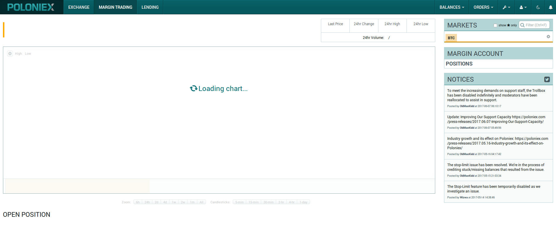Go to the Lending tab
The image size is (556, 239).
pos(150,7)
